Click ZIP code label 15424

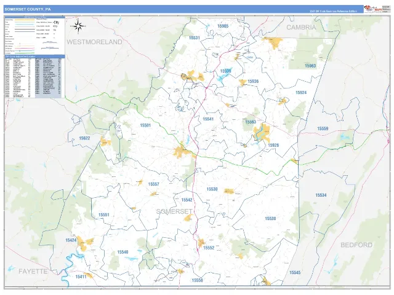point(71,240)
